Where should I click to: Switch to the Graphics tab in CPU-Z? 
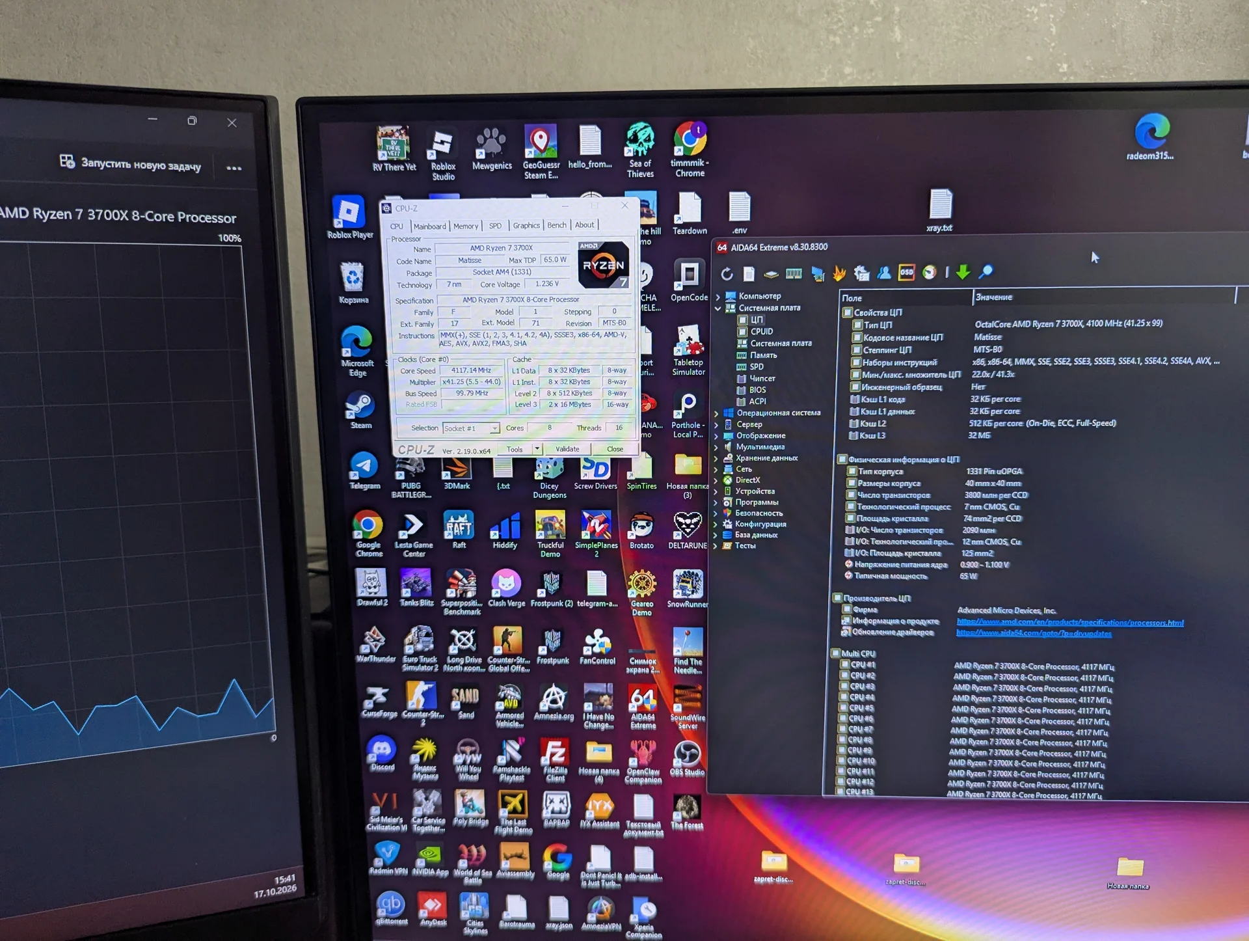[526, 225]
